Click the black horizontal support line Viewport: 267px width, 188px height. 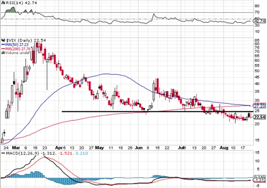coord(125,111)
